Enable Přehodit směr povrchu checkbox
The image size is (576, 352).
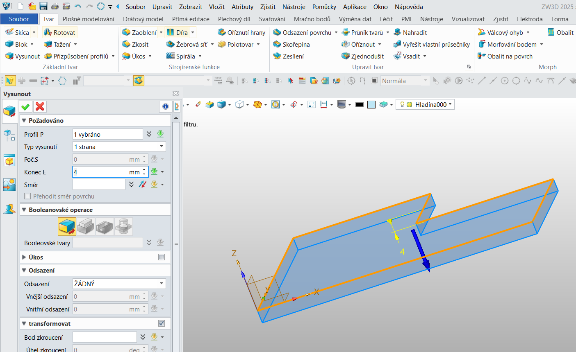pyautogui.click(x=28, y=196)
